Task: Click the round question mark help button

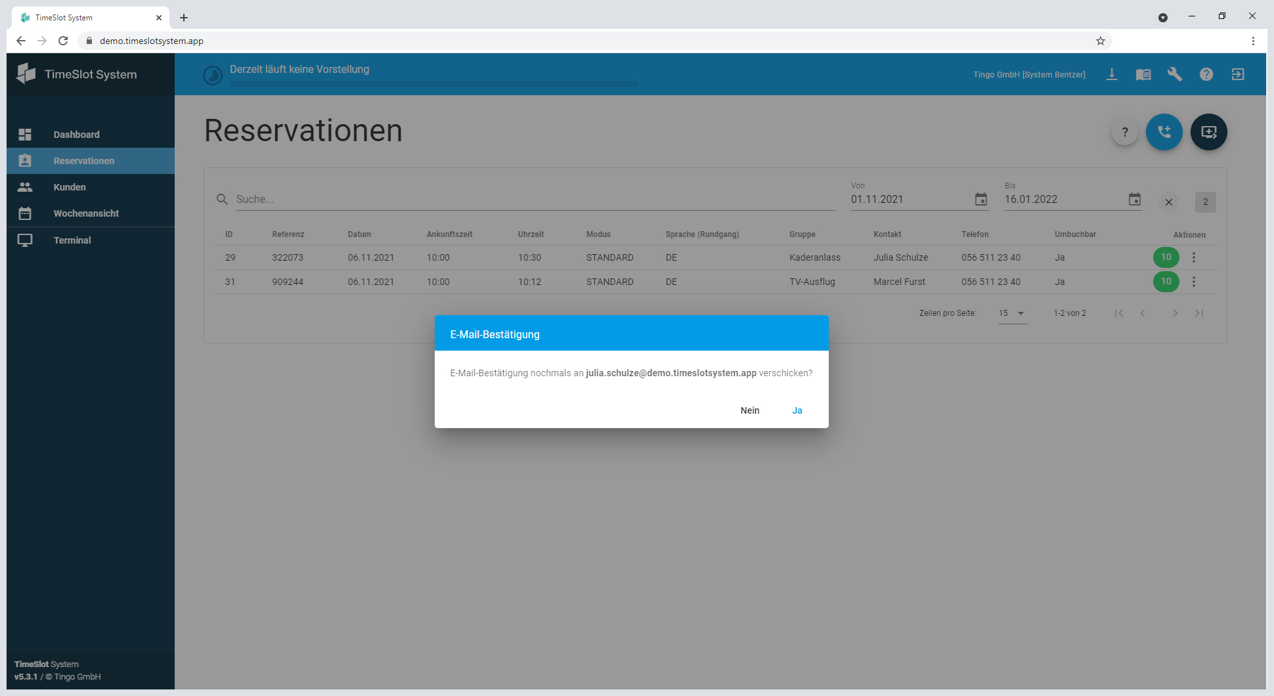Action: click(1124, 132)
